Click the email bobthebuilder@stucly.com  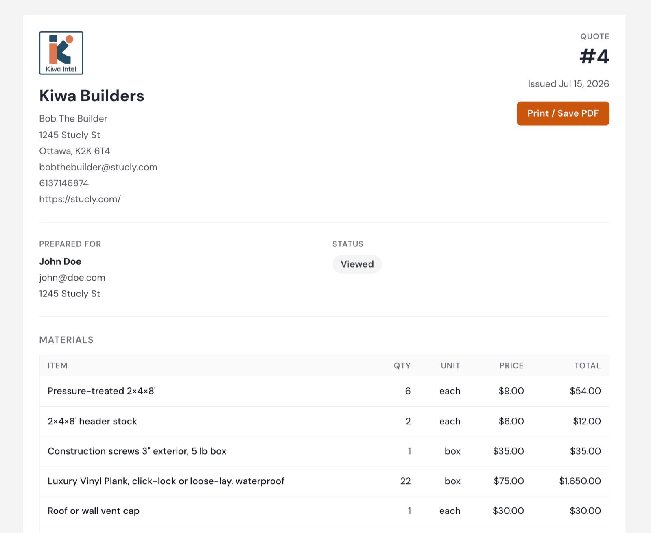pos(98,167)
